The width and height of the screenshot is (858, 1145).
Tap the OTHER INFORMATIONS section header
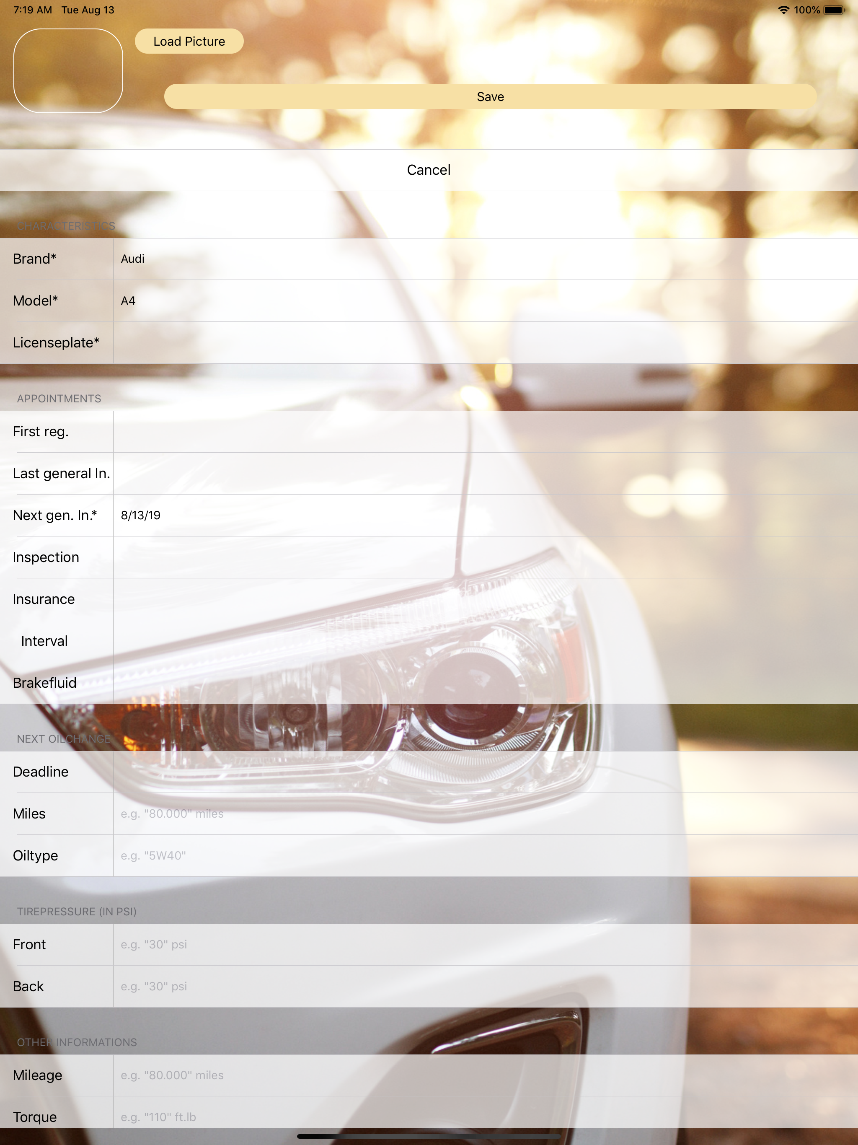tap(77, 1042)
